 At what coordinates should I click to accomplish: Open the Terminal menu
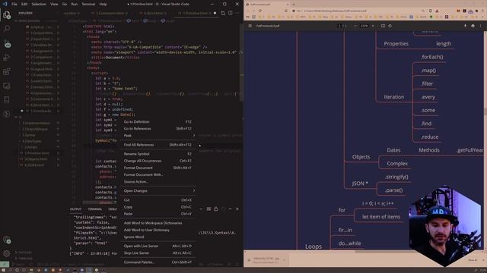tap(88, 4)
